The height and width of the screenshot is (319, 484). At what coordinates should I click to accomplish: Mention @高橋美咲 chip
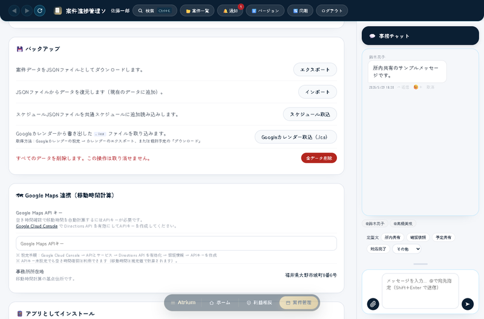click(403, 223)
